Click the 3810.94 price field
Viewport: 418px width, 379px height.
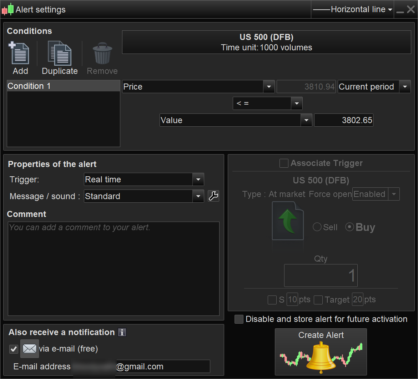[306, 87]
